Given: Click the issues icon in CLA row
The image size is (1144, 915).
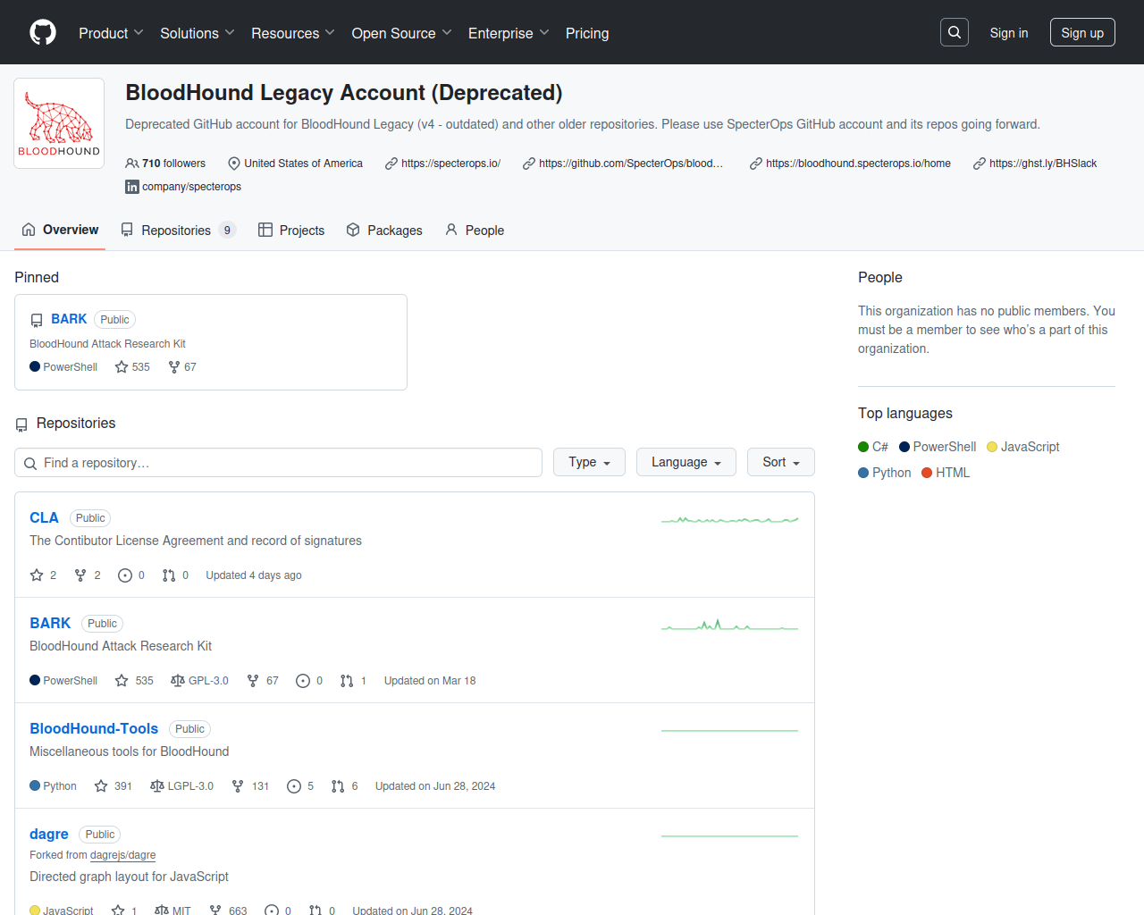Looking at the screenshot, I should (125, 575).
